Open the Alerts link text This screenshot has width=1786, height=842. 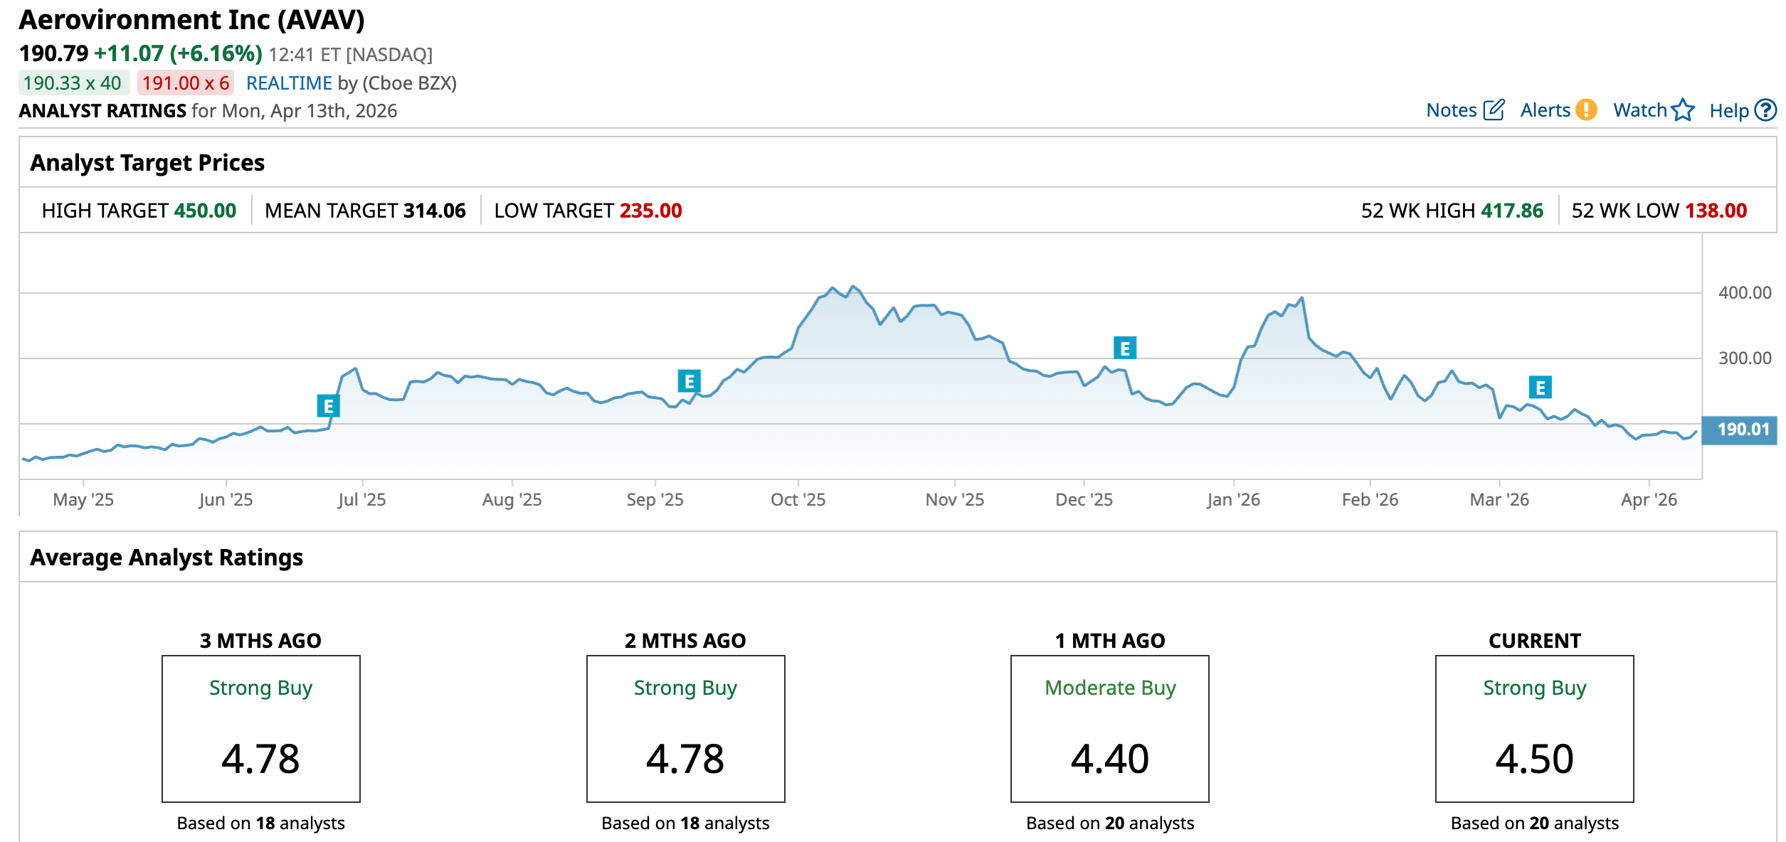[1545, 110]
